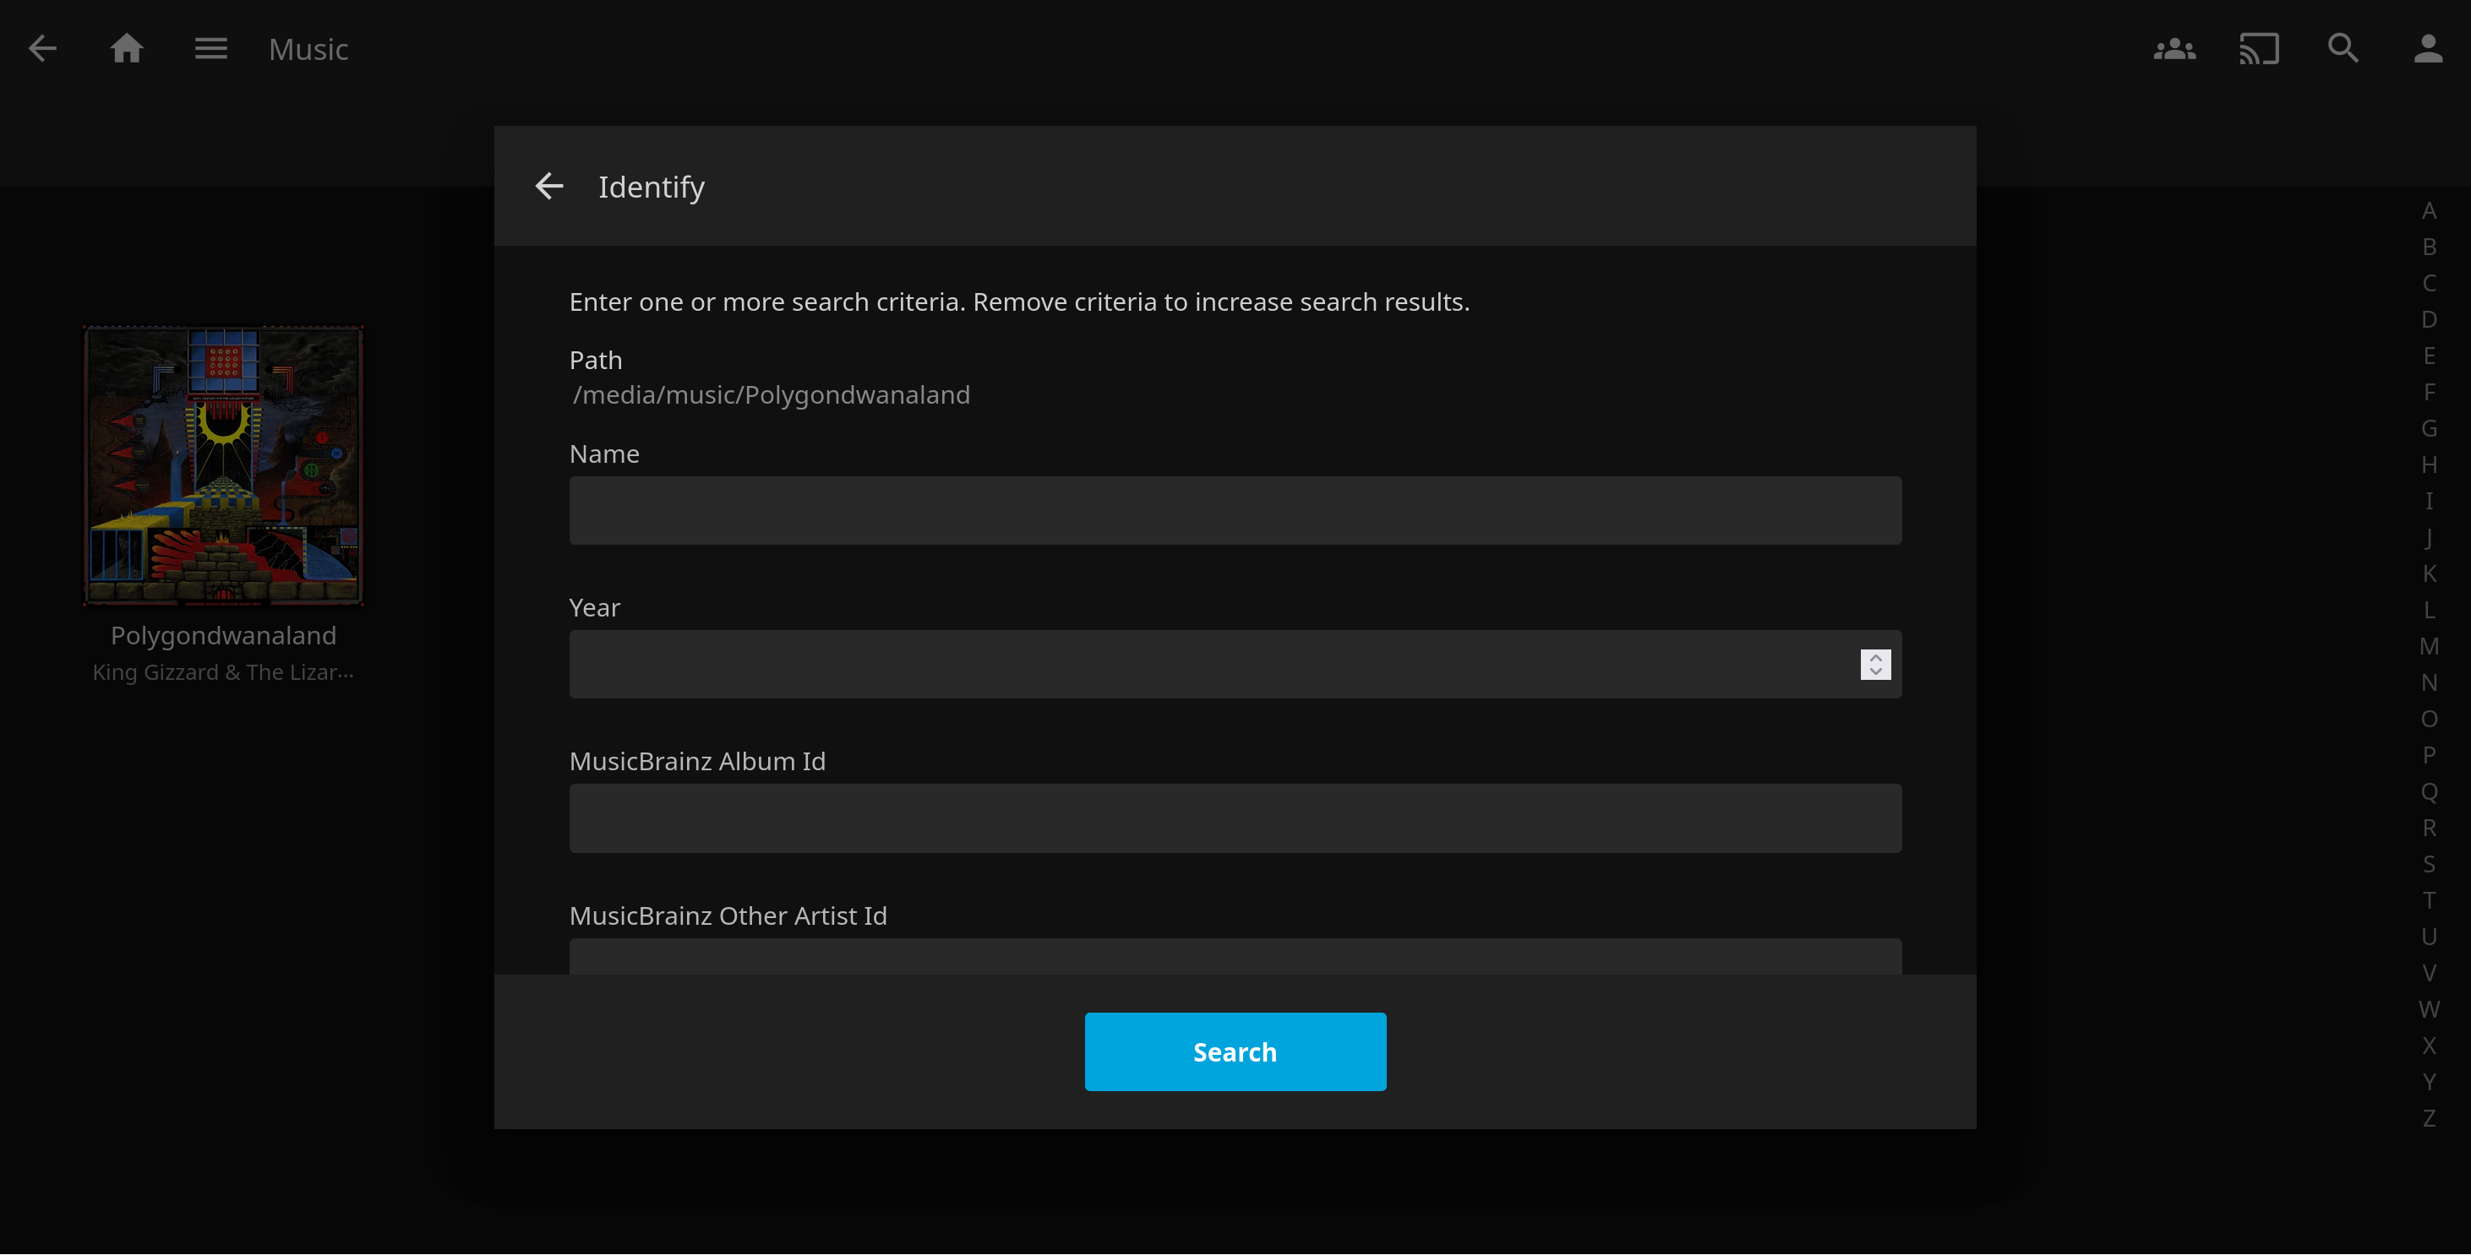Click the Polygondwanaland album title link
The width and height of the screenshot is (2471, 1255).
(223, 636)
